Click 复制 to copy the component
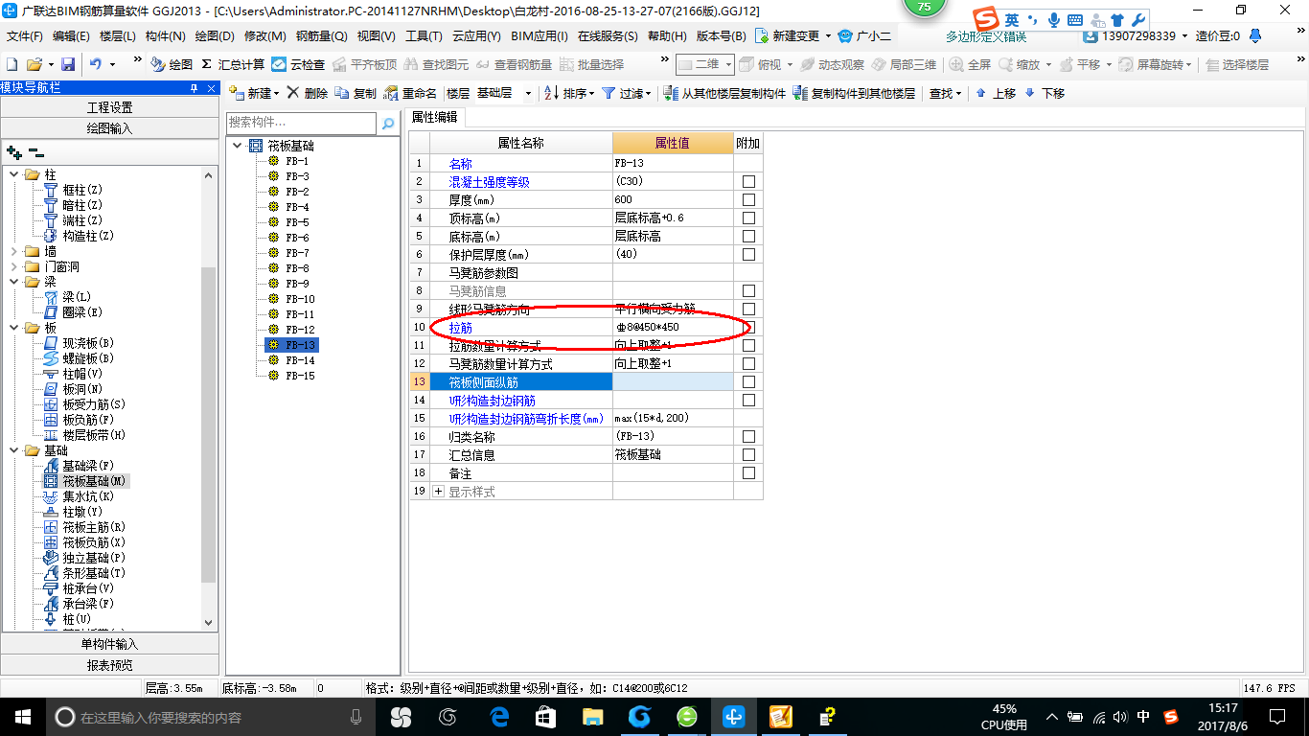Viewport: 1309px width, 736px height. coord(356,93)
